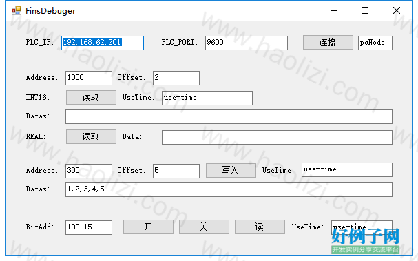The width and height of the screenshot is (418, 261).
Task: Click the 关 (off) bit button
Action: pyautogui.click(x=204, y=227)
